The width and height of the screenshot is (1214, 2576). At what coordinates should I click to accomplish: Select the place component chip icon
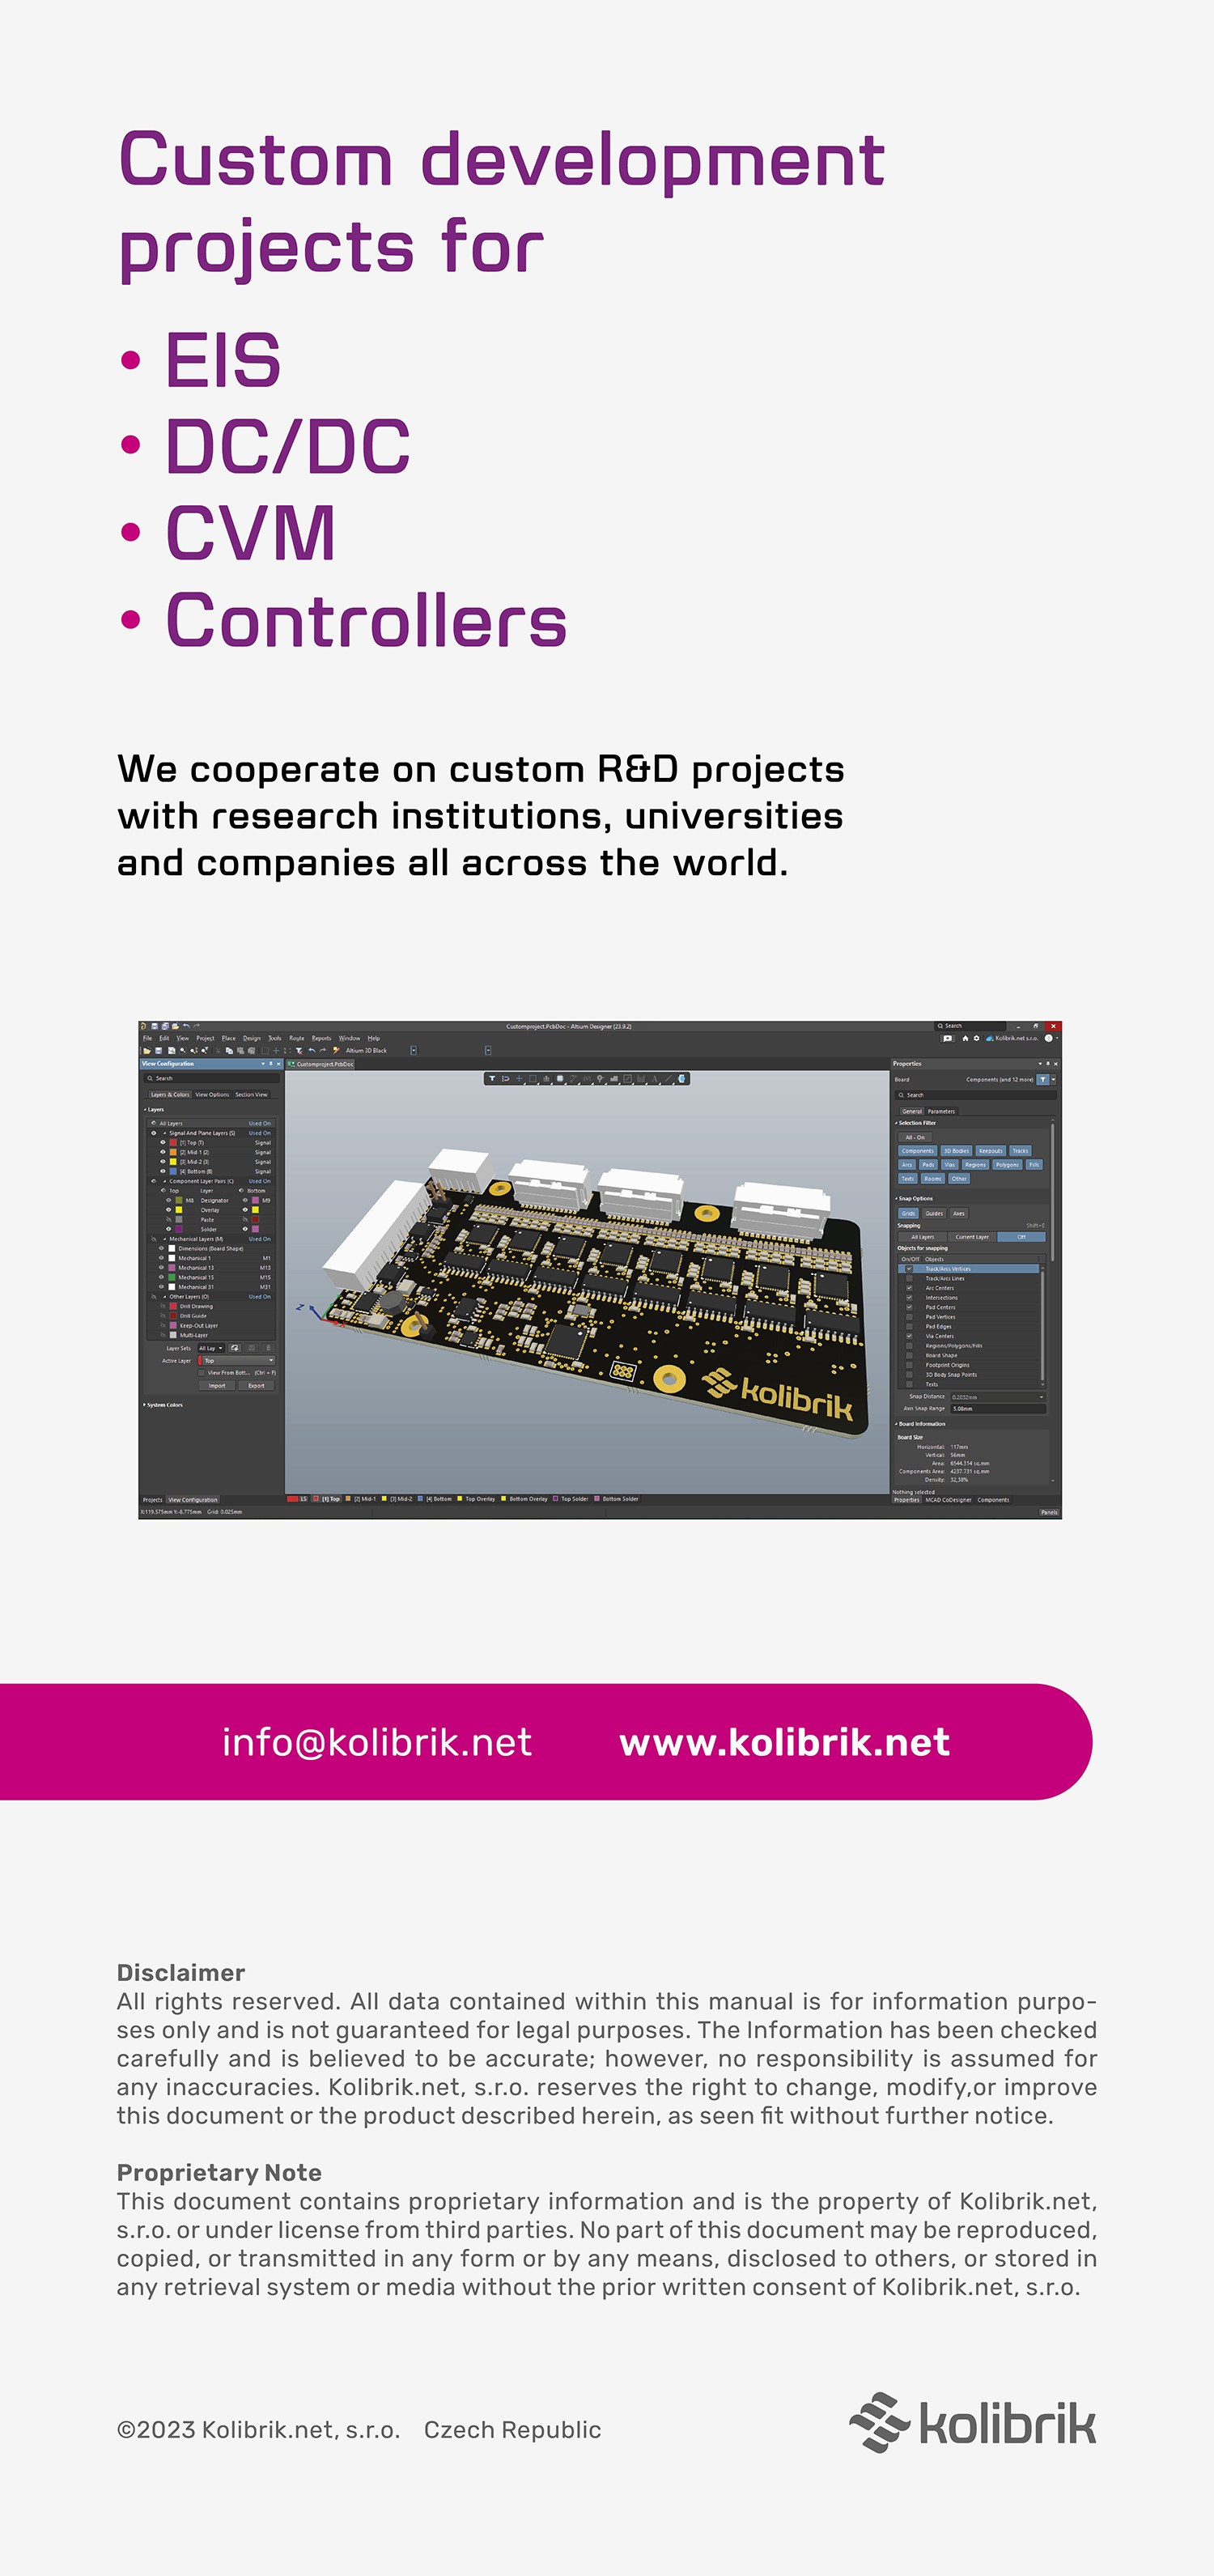[x=560, y=1079]
